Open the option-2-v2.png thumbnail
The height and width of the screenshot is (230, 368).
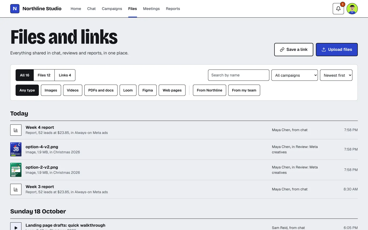pos(16,170)
